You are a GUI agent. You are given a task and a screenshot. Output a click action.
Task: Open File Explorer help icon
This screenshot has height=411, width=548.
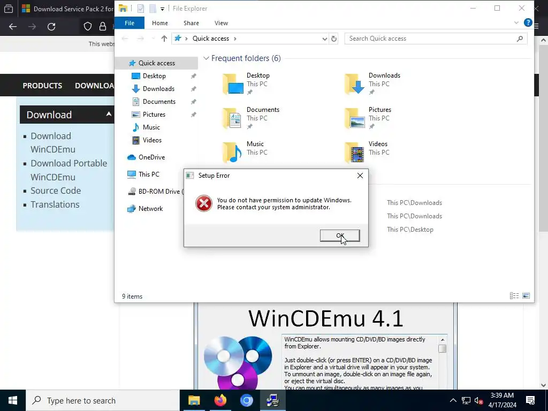528,22
